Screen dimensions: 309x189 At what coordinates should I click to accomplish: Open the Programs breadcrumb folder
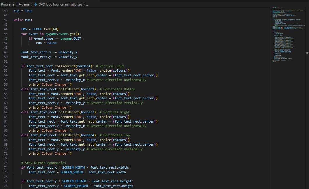[x=8, y=4]
